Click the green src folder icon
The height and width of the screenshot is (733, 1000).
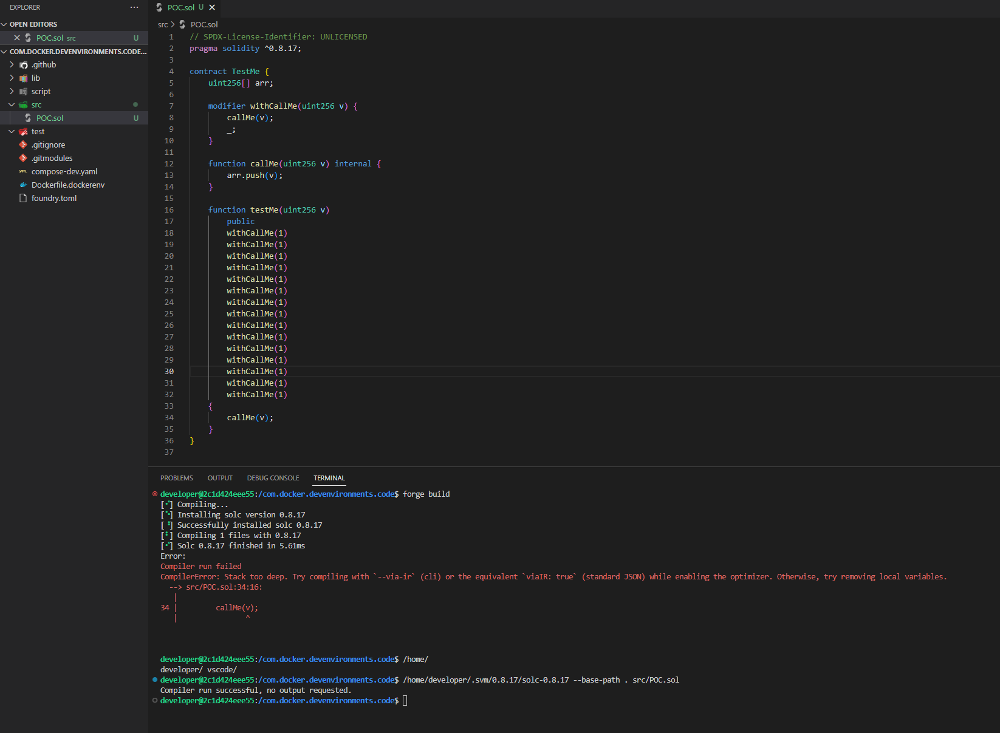tap(22, 104)
